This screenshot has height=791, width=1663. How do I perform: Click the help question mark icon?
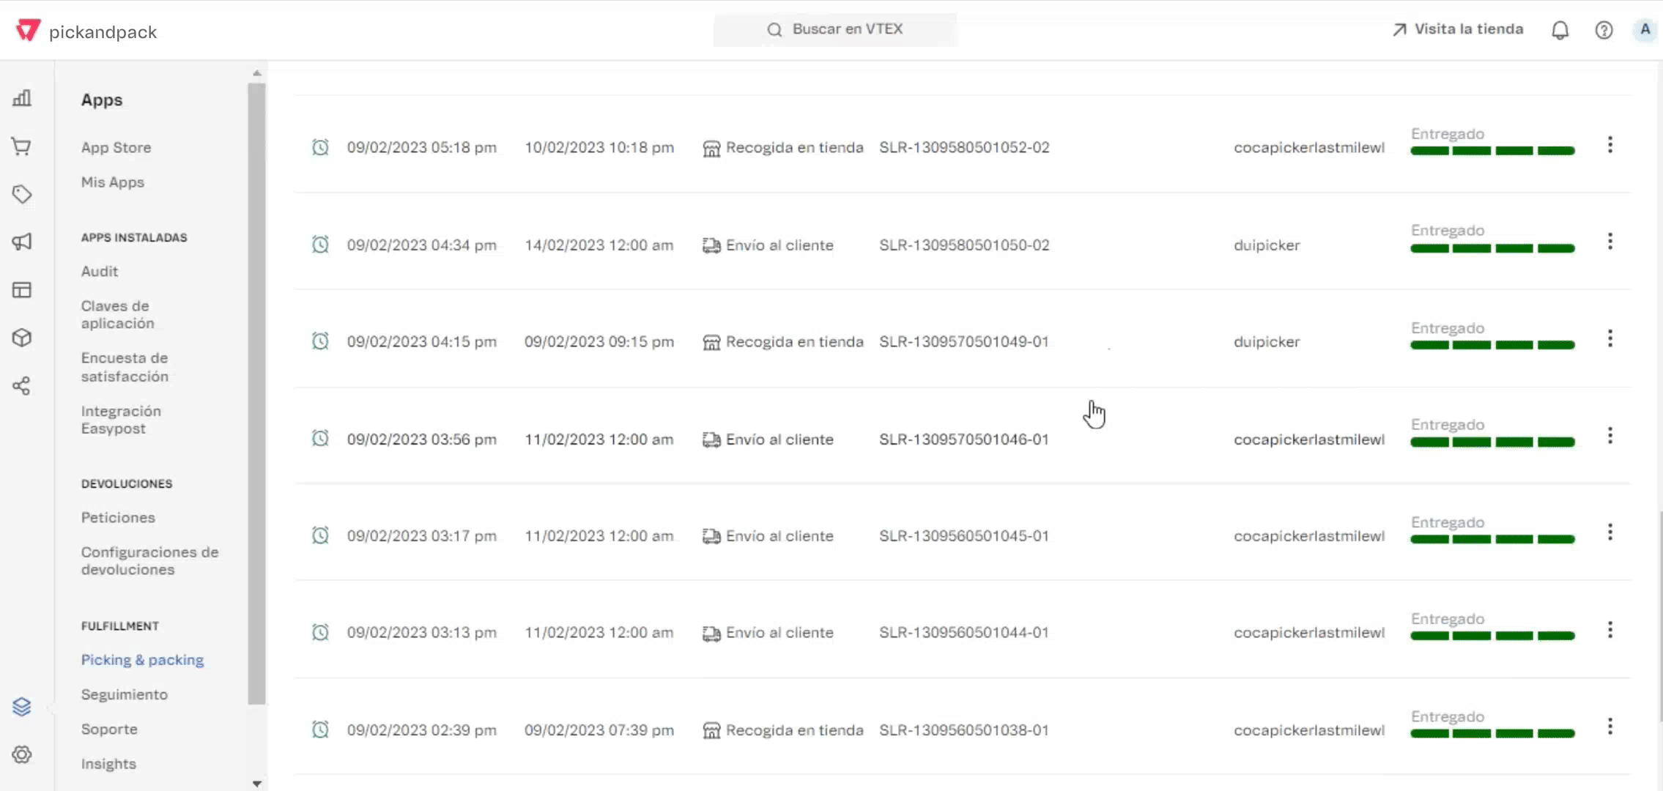pyautogui.click(x=1604, y=29)
